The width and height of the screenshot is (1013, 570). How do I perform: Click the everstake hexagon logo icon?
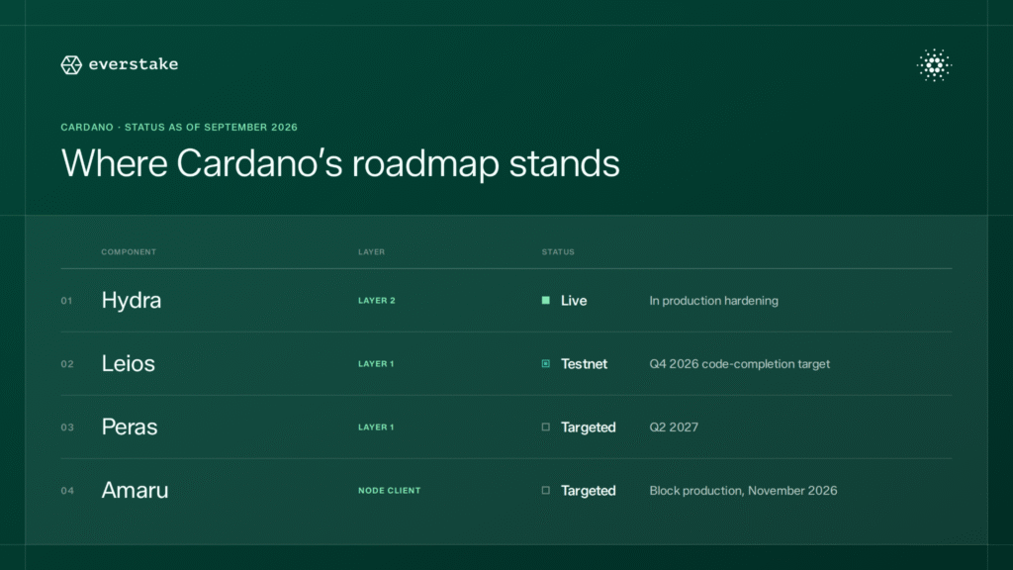(71, 64)
